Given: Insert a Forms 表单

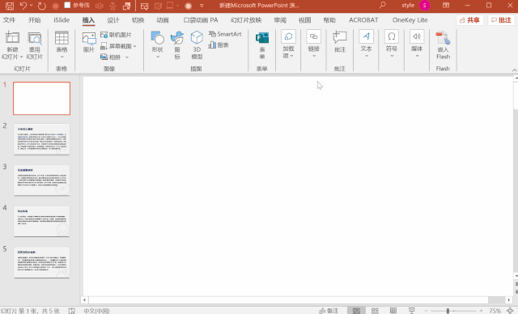Looking at the screenshot, I should coord(262,45).
